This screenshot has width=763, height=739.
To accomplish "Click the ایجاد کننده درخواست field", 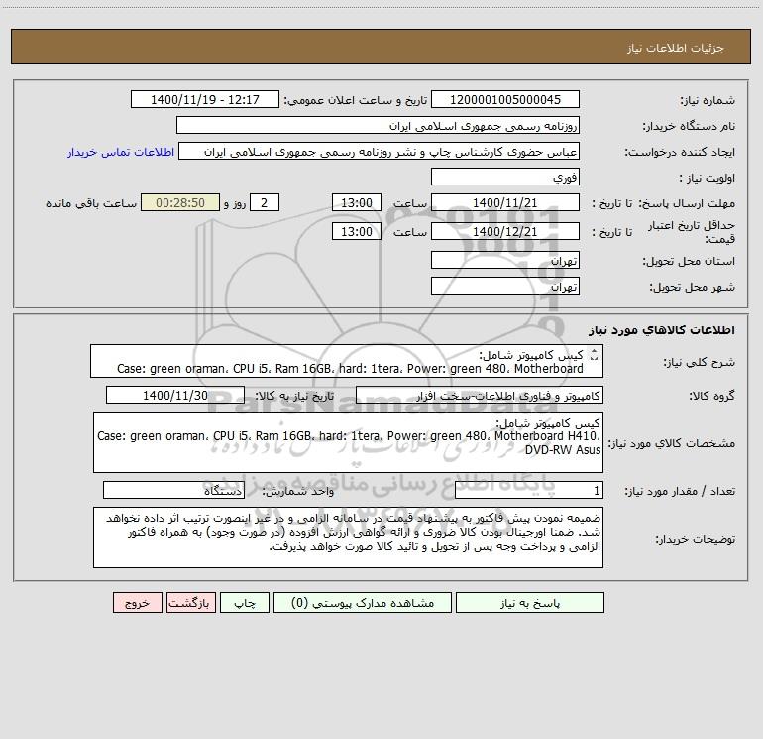I will coord(380,151).
